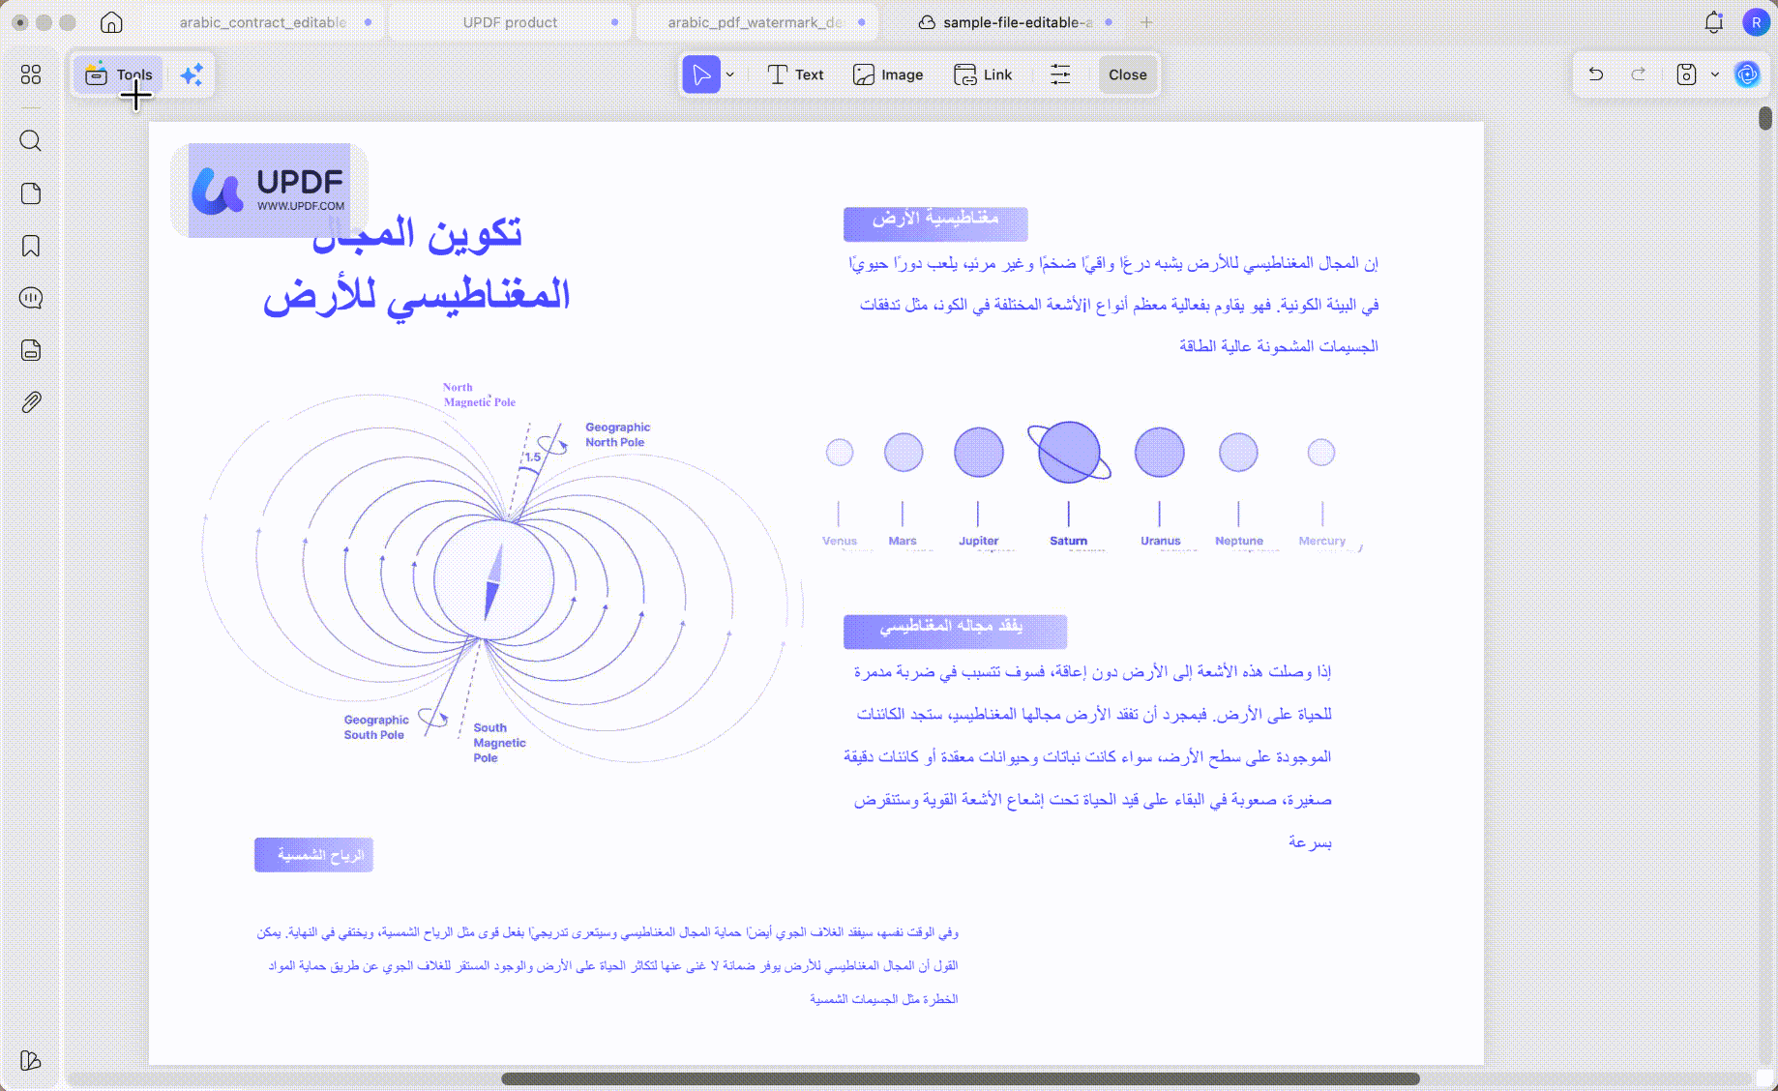
Task: Show the page panel in the sidebar
Action: click(x=31, y=193)
